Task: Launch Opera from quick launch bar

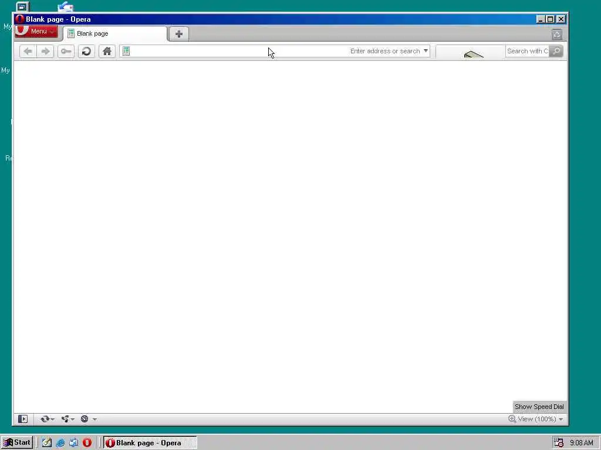Action: click(87, 443)
